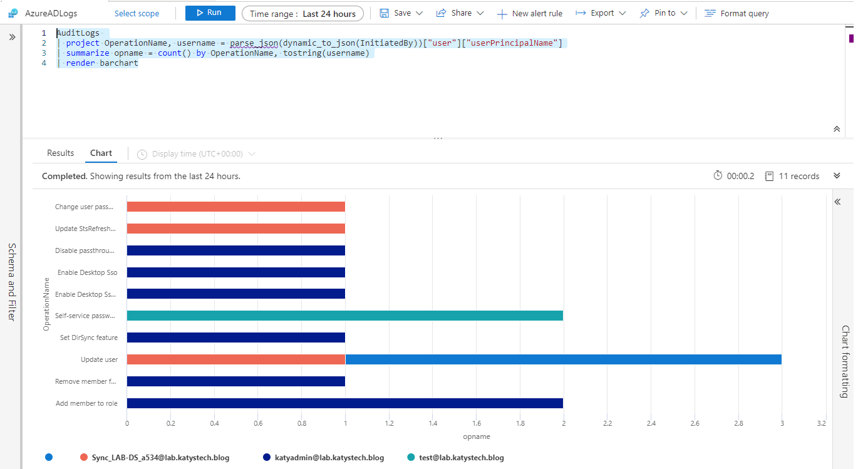Click the Save disk icon
This screenshot has height=469, width=858.
(x=385, y=13)
